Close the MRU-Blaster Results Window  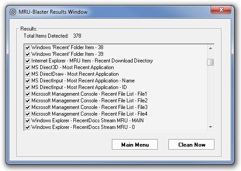click(221, 10)
